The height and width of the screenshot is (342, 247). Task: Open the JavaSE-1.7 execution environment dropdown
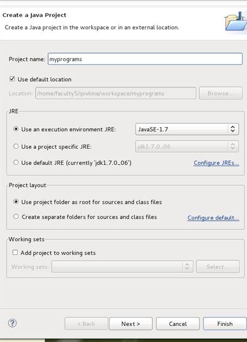(x=187, y=129)
